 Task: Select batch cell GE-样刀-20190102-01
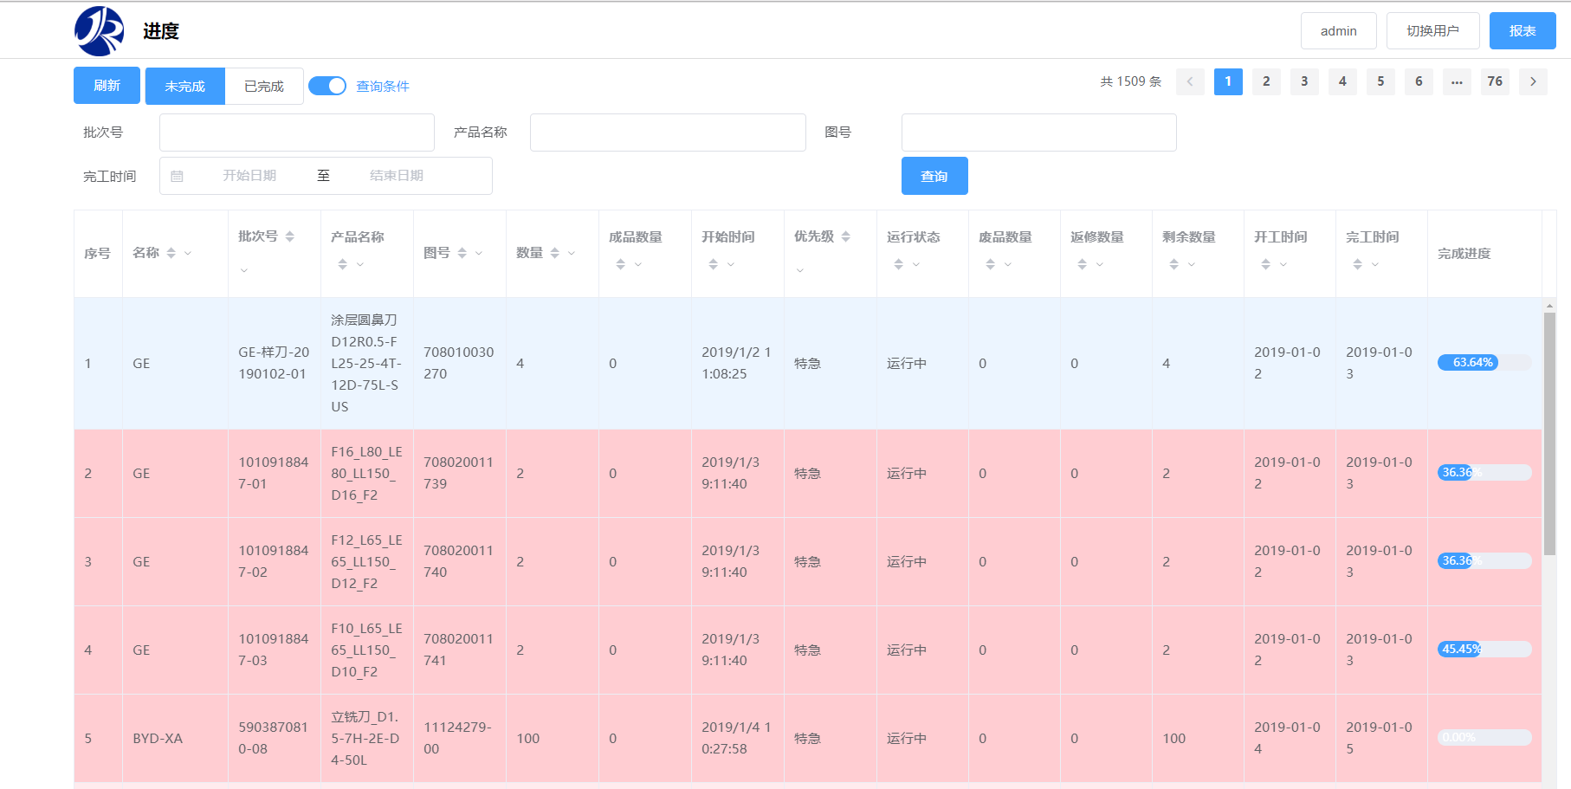275,363
